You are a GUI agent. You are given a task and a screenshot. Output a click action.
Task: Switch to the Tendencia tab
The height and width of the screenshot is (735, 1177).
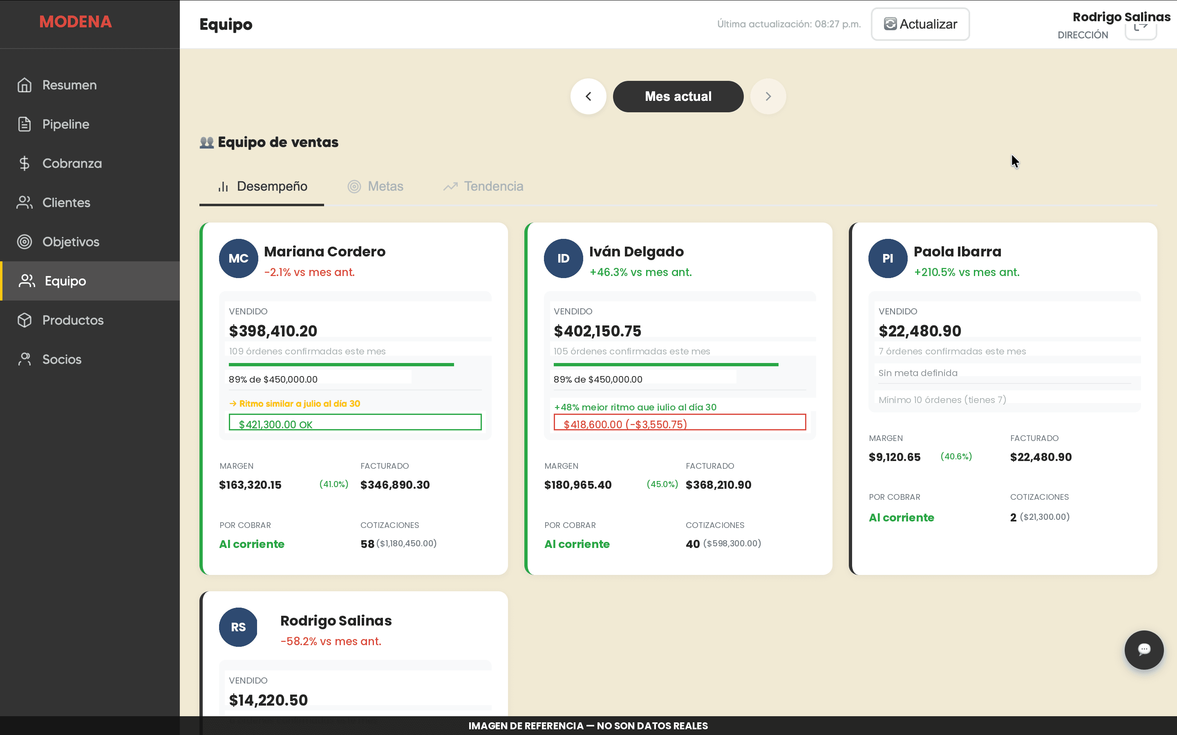[483, 187]
